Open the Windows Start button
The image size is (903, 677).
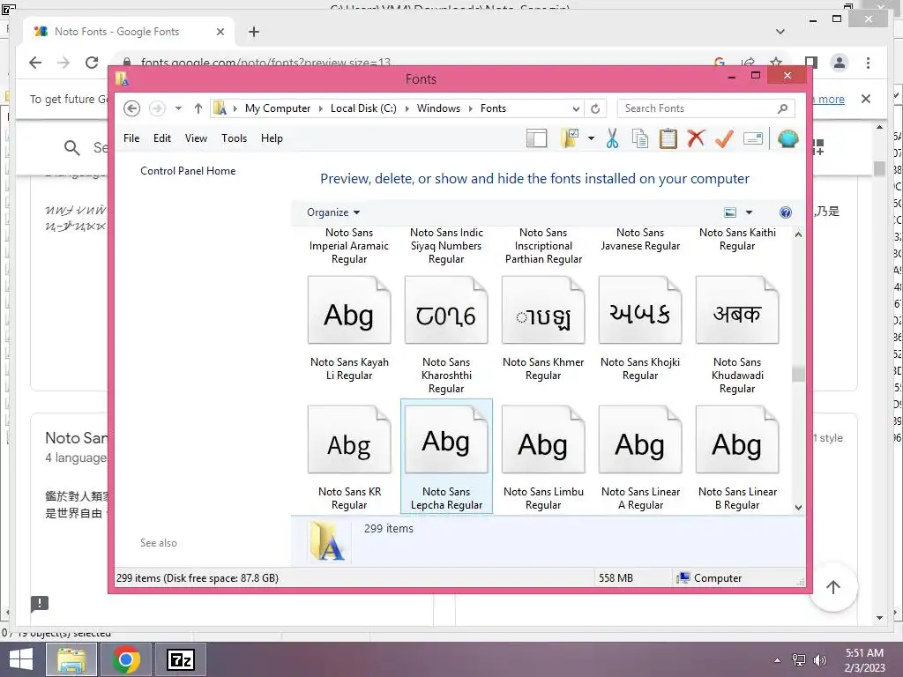21,659
